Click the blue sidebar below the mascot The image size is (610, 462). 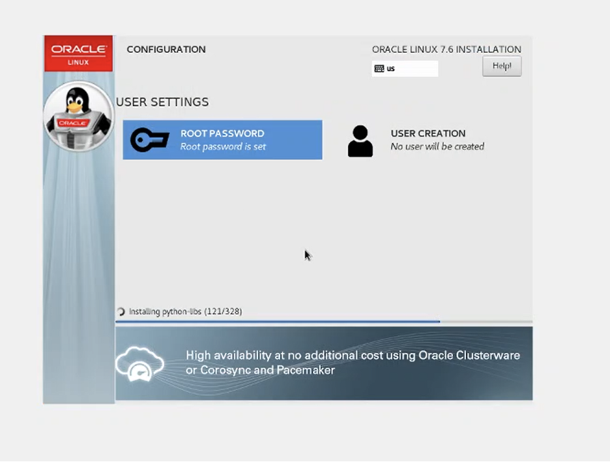tap(78, 274)
